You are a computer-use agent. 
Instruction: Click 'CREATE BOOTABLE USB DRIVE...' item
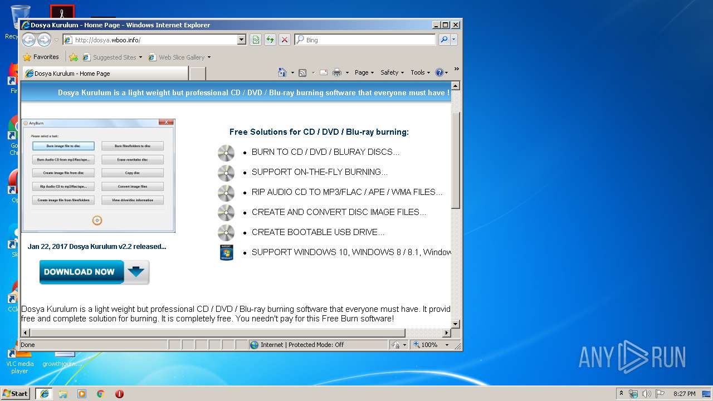click(x=318, y=232)
